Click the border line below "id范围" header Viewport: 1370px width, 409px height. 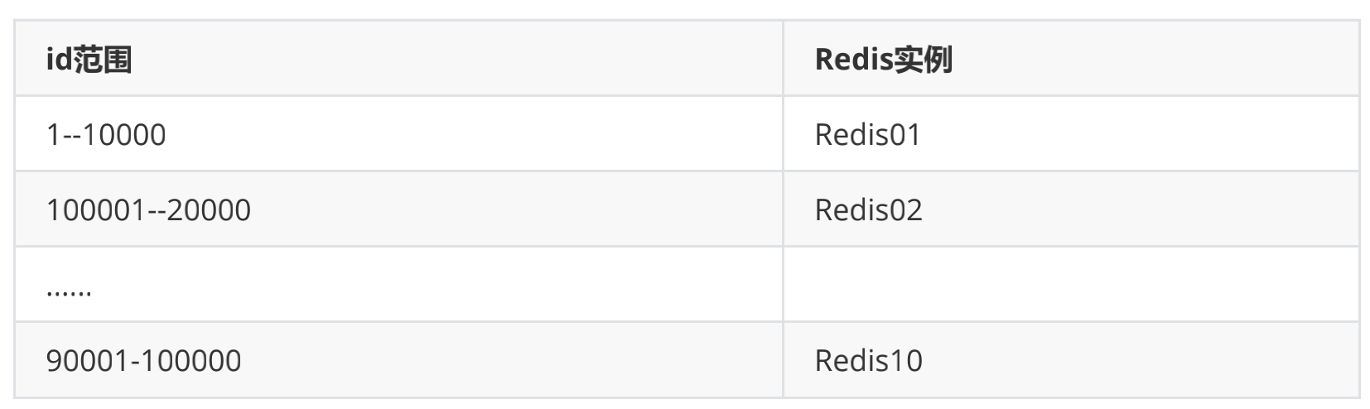coord(398,96)
